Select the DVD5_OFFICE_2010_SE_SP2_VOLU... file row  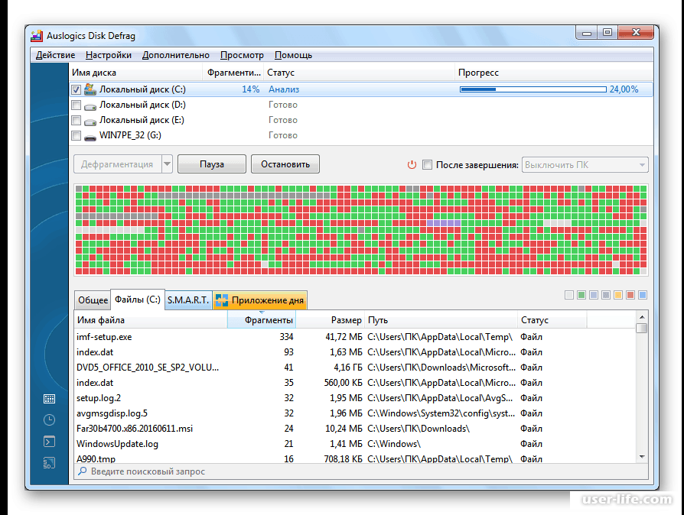[355, 368]
